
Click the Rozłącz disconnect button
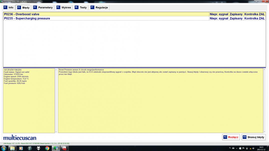coord(231,137)
